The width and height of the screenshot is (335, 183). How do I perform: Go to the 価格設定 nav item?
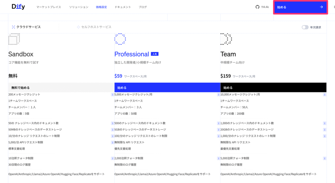(101, 7)
